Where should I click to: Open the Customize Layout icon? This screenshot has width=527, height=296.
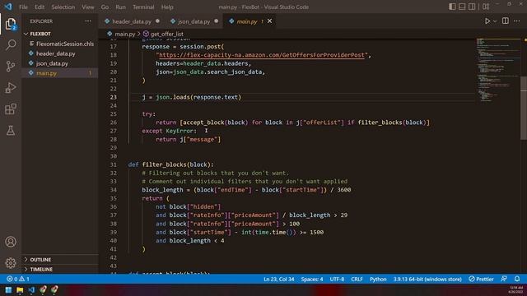486,7
